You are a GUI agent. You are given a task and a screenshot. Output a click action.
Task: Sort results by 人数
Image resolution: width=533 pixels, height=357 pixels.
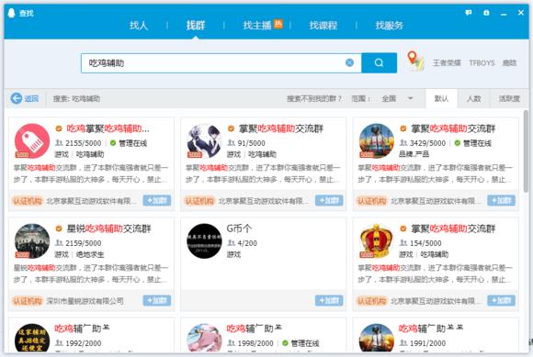click(473, 98)
